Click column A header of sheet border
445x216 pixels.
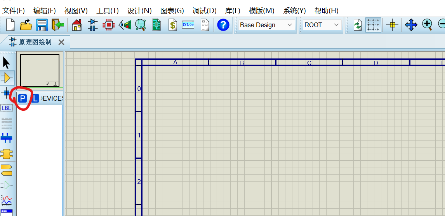coord(175,62)
